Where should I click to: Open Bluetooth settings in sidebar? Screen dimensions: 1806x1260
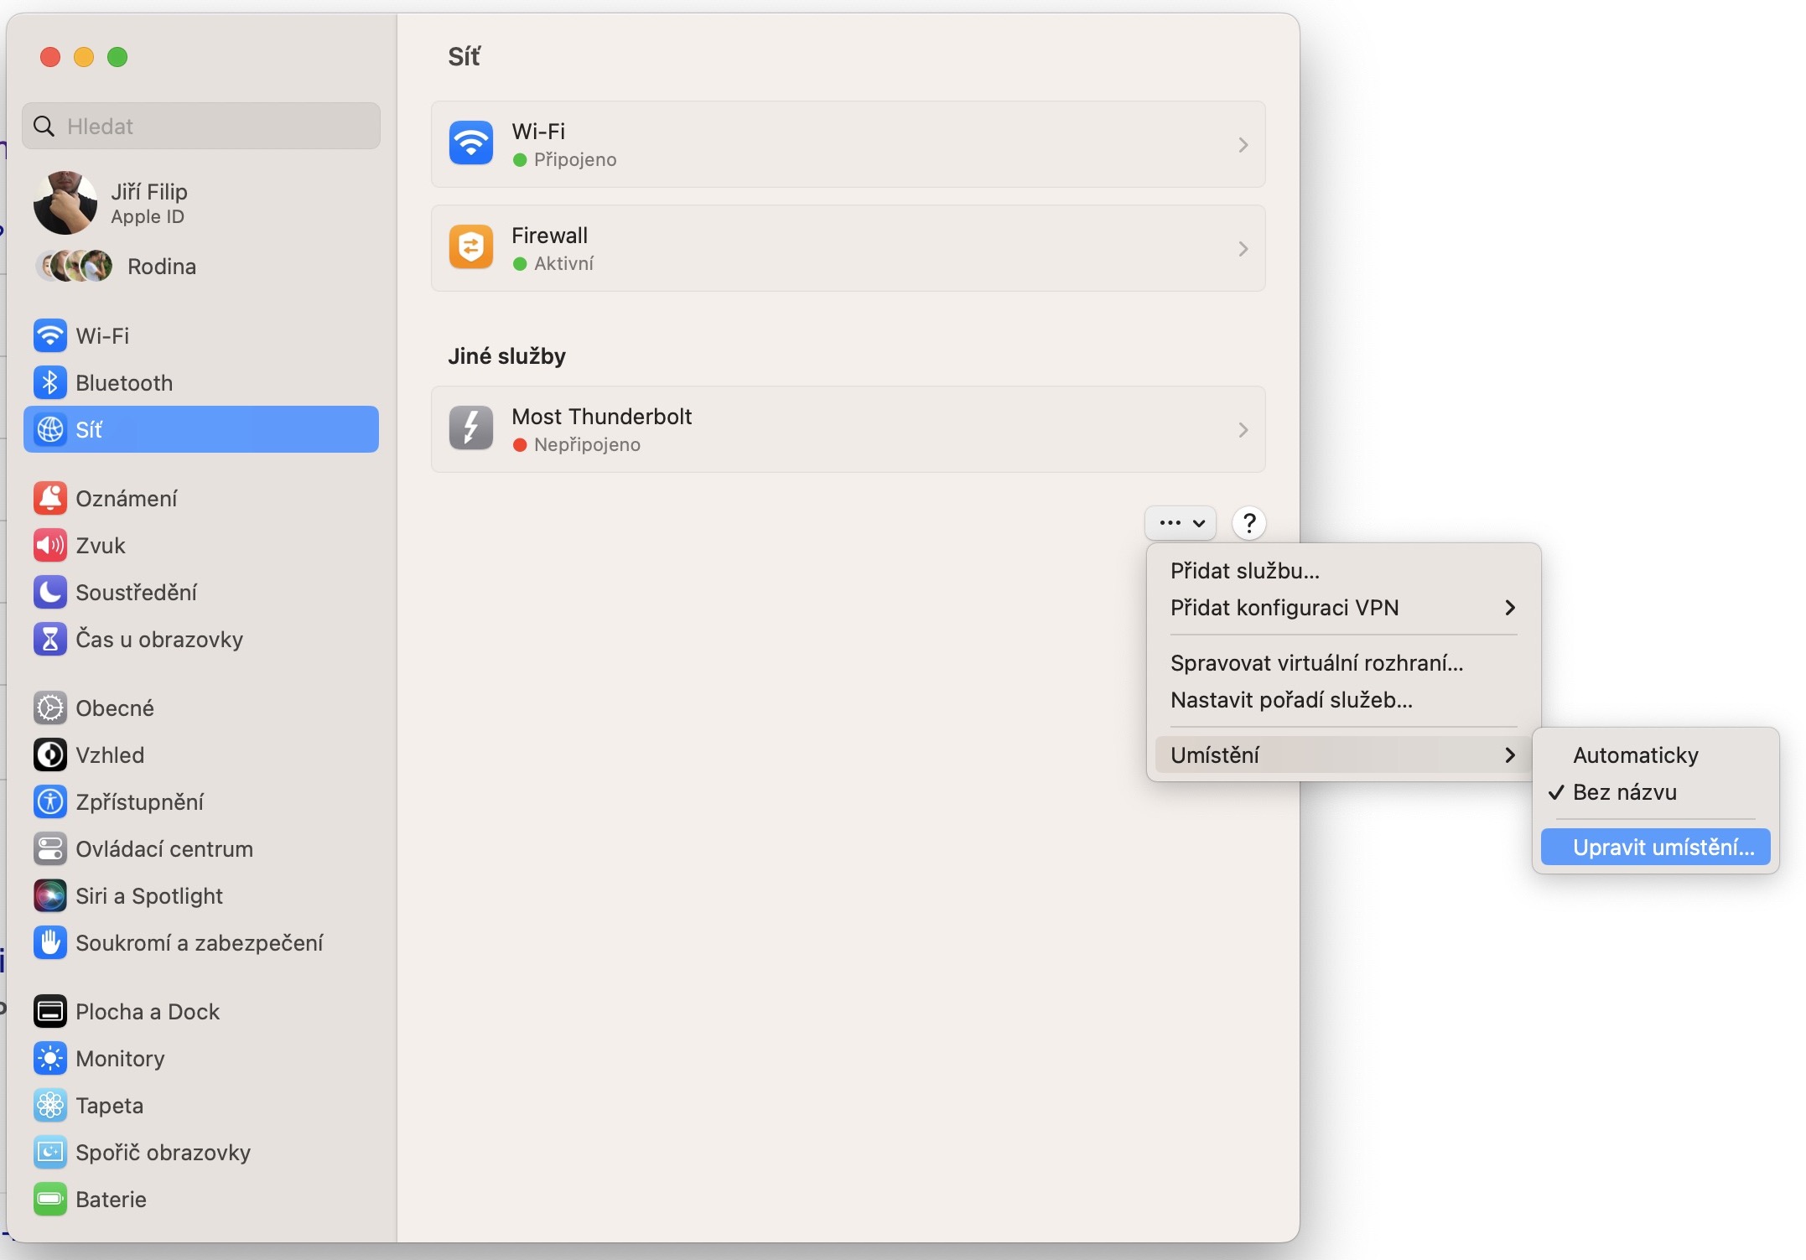[123, 382]
